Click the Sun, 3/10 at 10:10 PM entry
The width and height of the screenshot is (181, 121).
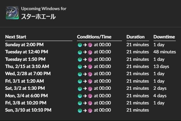click(28, 110)
